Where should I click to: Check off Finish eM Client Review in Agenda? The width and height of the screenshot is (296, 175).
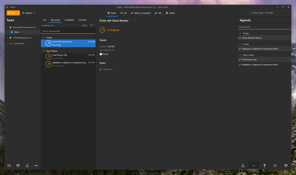(240, 38)
